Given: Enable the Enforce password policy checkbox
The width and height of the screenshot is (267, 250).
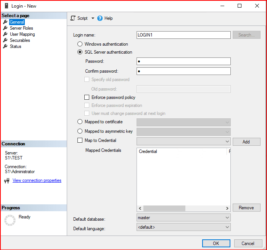Looking at the screenshot, I should click(x=87, y=97).
